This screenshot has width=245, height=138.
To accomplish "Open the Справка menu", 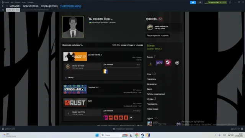I will coord(30,2).
